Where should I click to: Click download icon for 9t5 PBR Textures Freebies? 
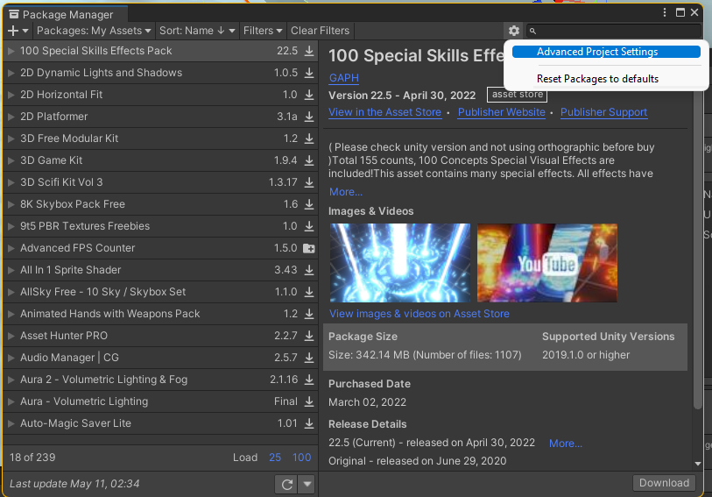309,226
